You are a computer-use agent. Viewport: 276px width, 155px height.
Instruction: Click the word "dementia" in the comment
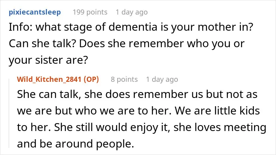[x=133, y=27]
